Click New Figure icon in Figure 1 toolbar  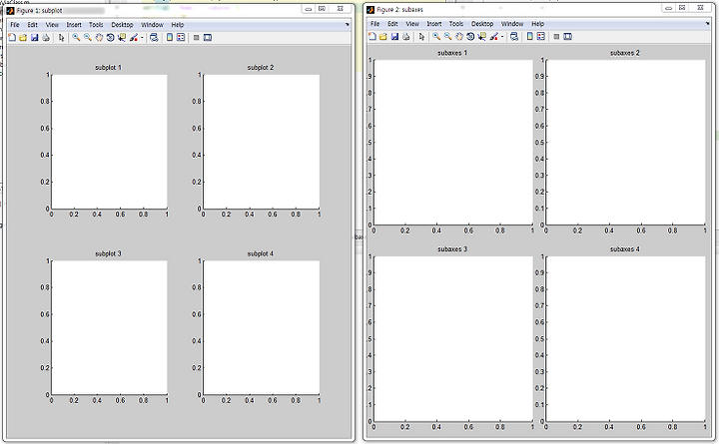(12, 38)
